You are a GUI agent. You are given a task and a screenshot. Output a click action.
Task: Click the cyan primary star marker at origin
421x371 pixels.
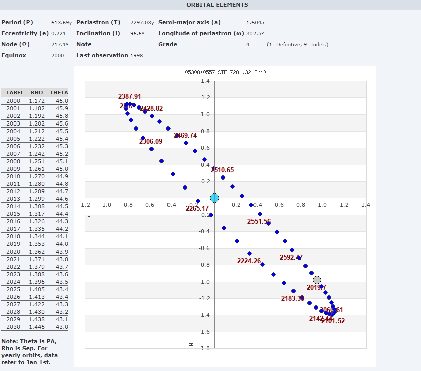pyautogui.click(x=214, y=198)
